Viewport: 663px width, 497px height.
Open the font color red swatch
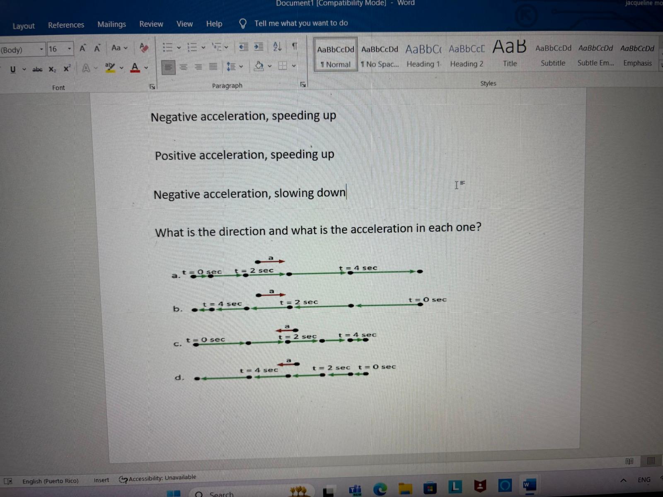coord(135,68)
